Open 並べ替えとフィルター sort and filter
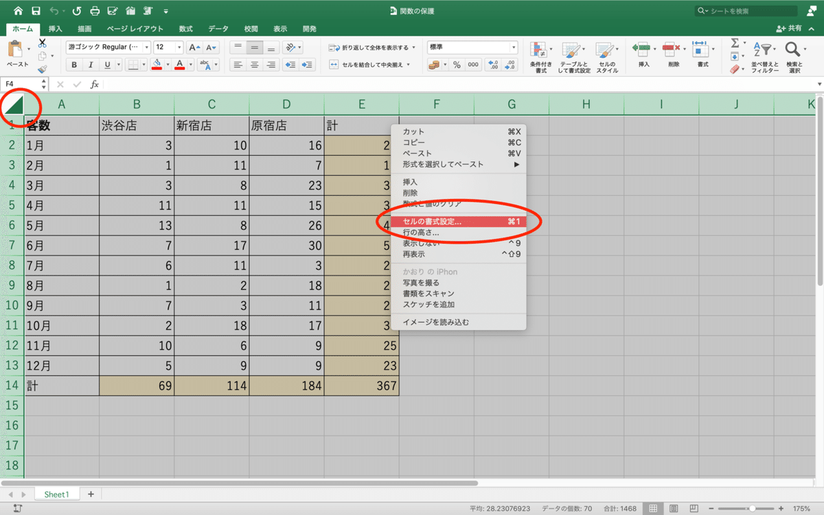 pos(764,57)
